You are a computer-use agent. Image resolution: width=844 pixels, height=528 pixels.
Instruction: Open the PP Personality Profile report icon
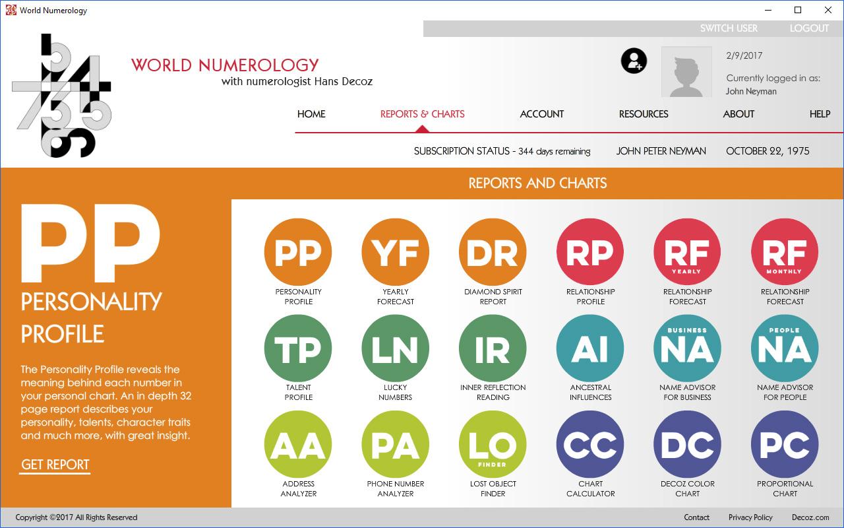(x=298, y=252)
